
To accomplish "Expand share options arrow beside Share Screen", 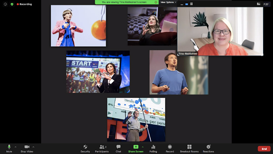I will coord(142,147).
